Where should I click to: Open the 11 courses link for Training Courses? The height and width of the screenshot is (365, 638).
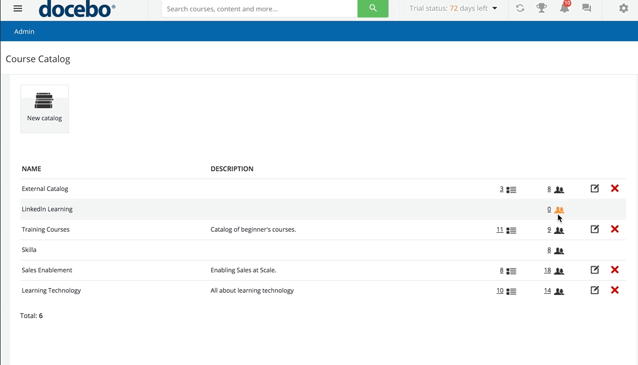(500, 230)
